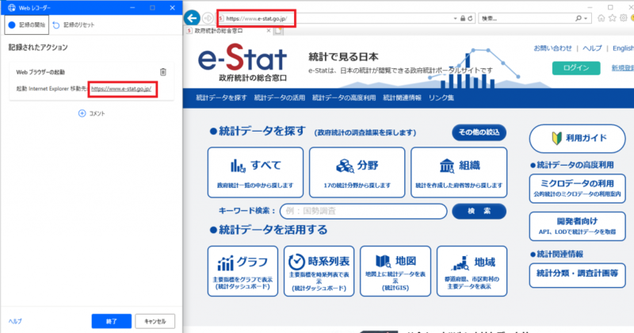Click the magnifier icon in search box
This screenshot has width=634, height=333.
point(579,18)
